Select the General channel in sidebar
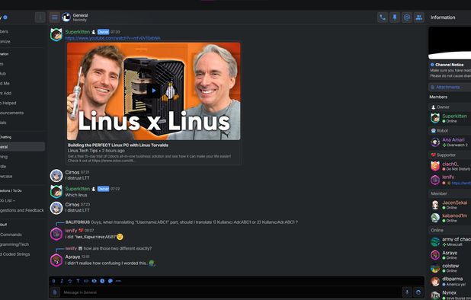The image size is (471, 300). point(22,147)
